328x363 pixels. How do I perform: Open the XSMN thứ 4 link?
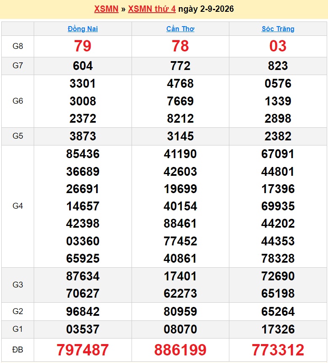(152, 9)
